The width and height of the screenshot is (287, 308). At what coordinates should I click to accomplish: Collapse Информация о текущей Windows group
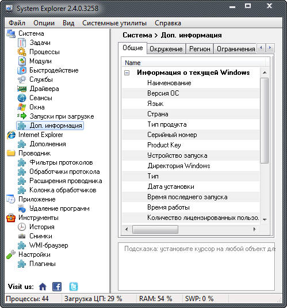click(x=127, y=73)
